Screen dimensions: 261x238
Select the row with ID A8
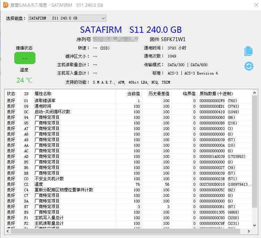(128, 134)
